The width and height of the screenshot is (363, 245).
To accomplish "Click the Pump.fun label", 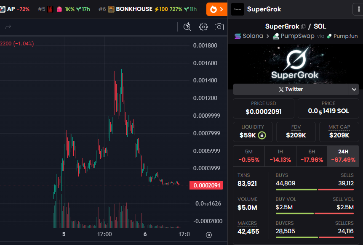I will (342, 36).
